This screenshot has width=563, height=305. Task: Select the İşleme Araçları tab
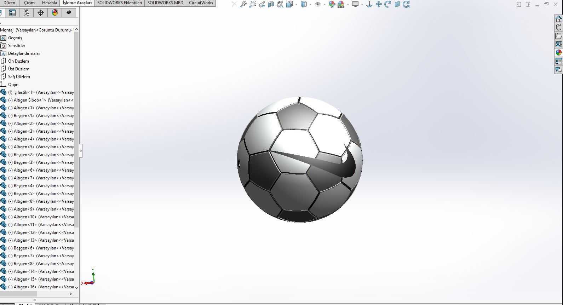tap(77, 3)
